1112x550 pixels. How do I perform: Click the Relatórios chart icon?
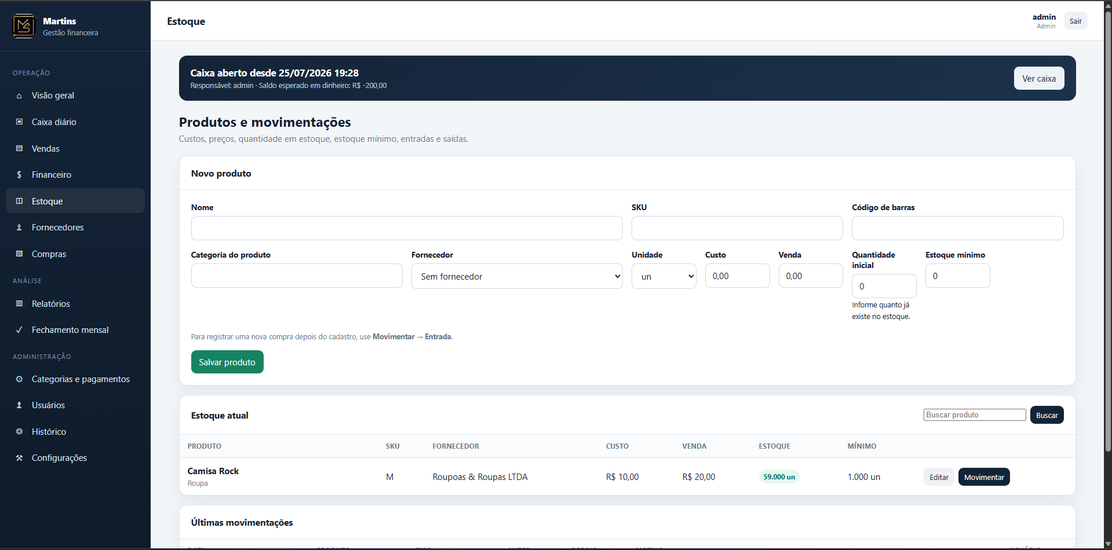pyautogui.click(x=19, y=304)
